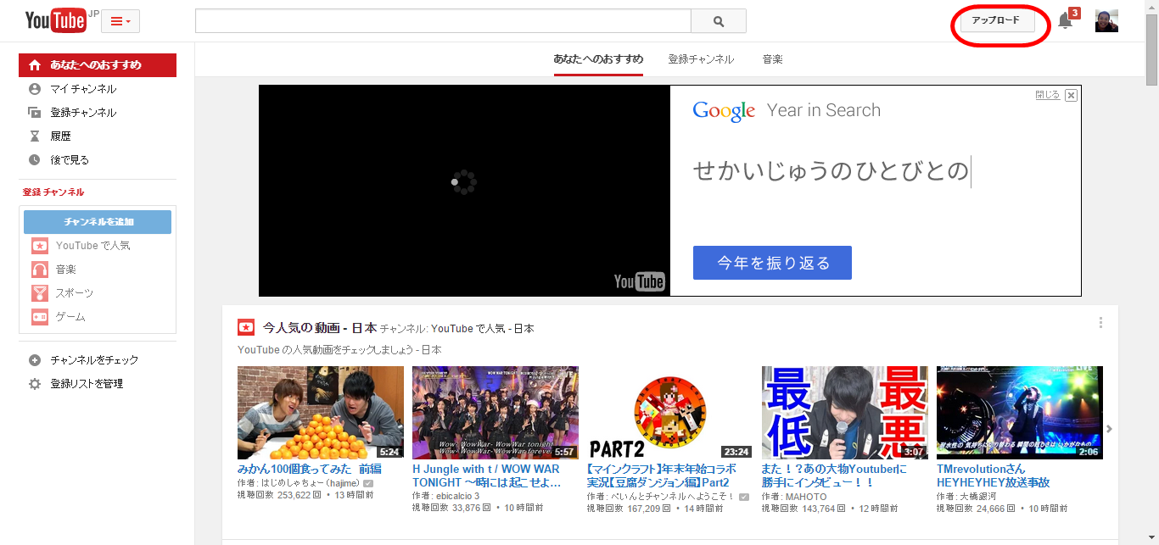Click the star channel icon beside 今人気の動画
1159x545 pixels.
[x=246, y=327]
